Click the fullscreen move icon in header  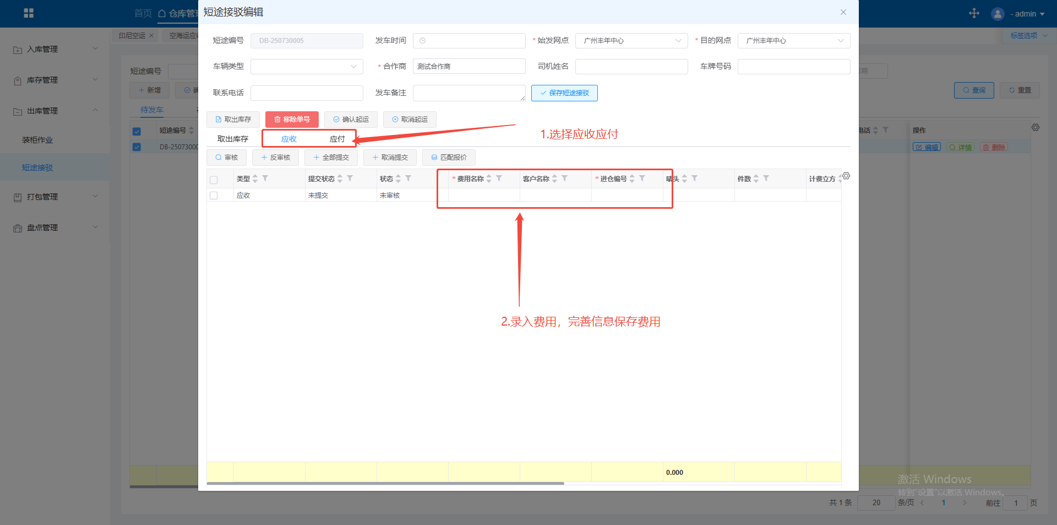point(974,13)
